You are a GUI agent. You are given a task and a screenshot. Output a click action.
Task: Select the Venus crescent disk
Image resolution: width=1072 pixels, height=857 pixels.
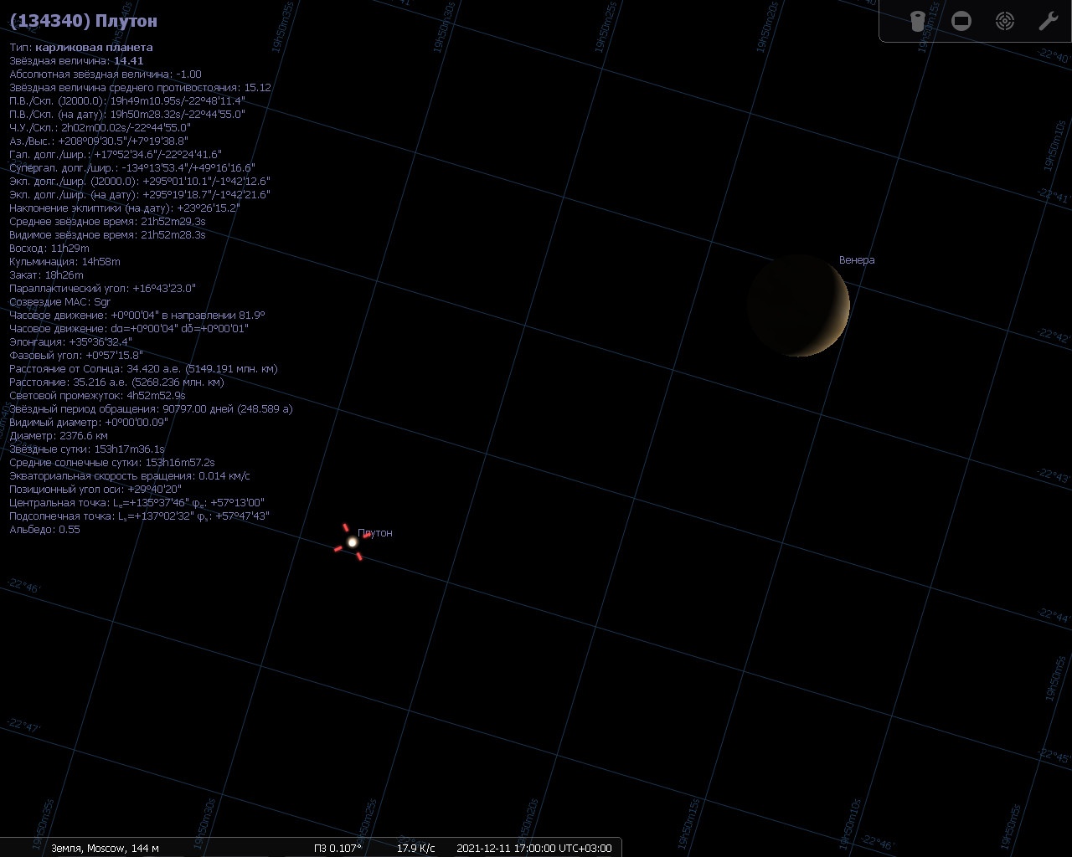click(799, 305)
